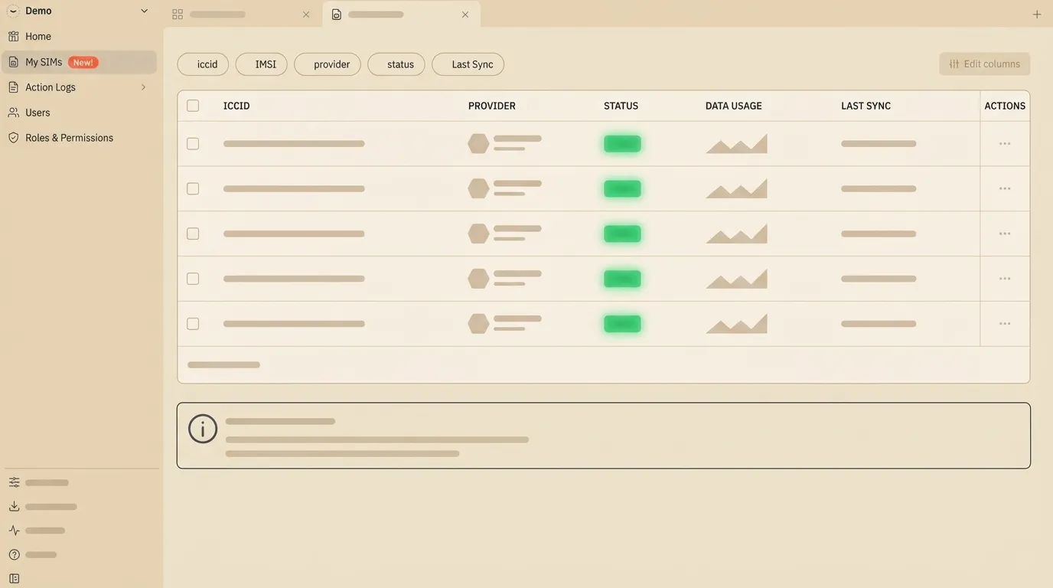Click the green status badge in second row

pyautogui.click(x=622, y=189)
